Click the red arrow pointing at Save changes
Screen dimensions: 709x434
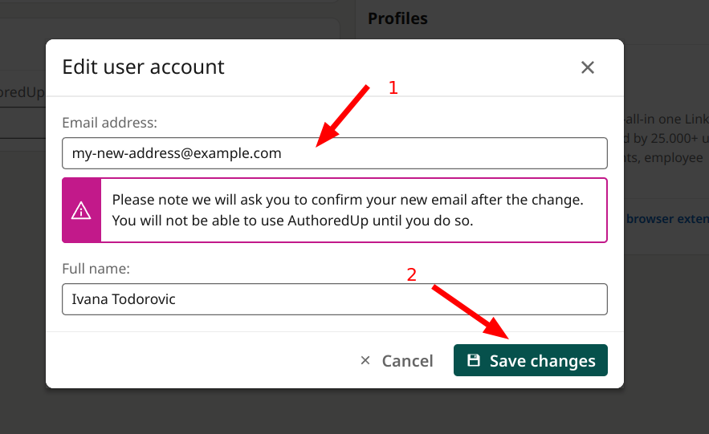[471, 311]
